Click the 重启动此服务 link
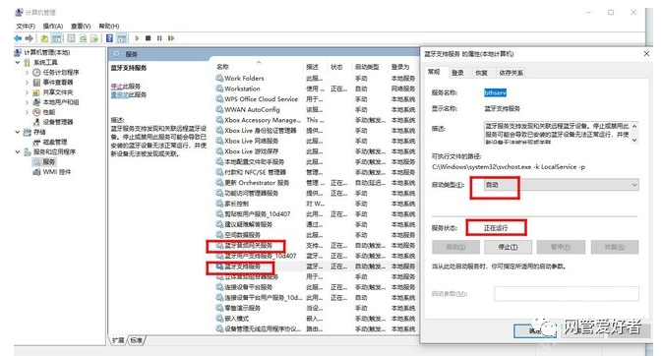This screenshot has height=356, width=663. tap(129, 94)
